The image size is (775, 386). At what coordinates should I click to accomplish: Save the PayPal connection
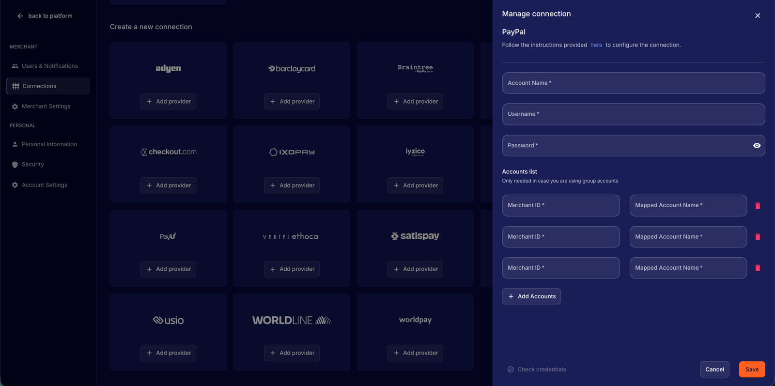[x=752, y=370]
